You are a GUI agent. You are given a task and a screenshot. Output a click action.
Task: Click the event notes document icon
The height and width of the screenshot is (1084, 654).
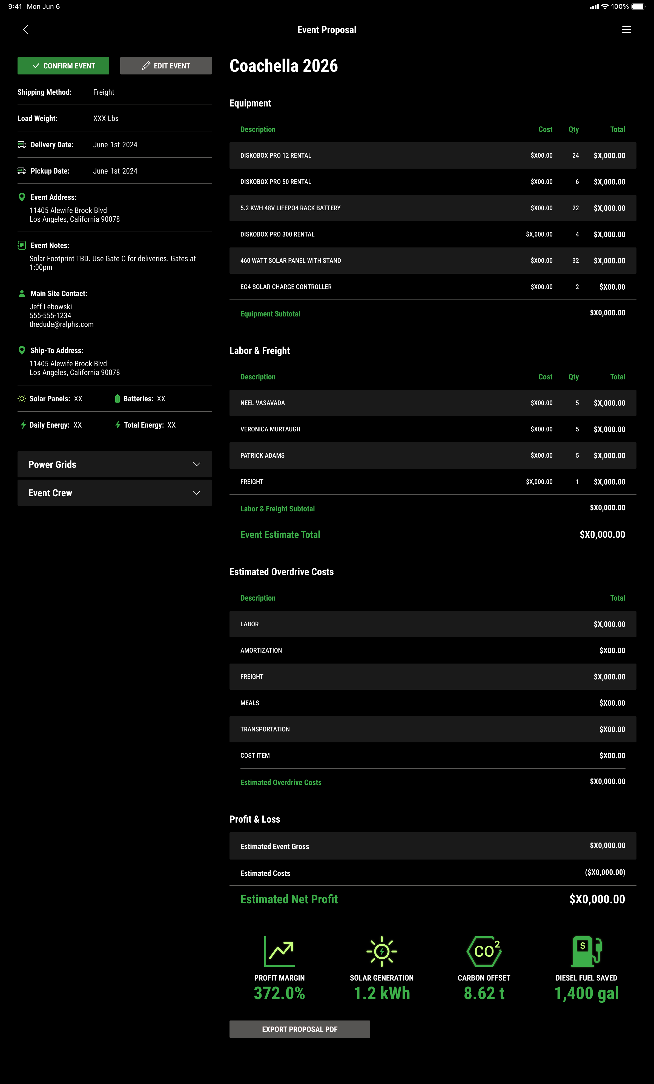pyautogui.click(x=22, y=246)
